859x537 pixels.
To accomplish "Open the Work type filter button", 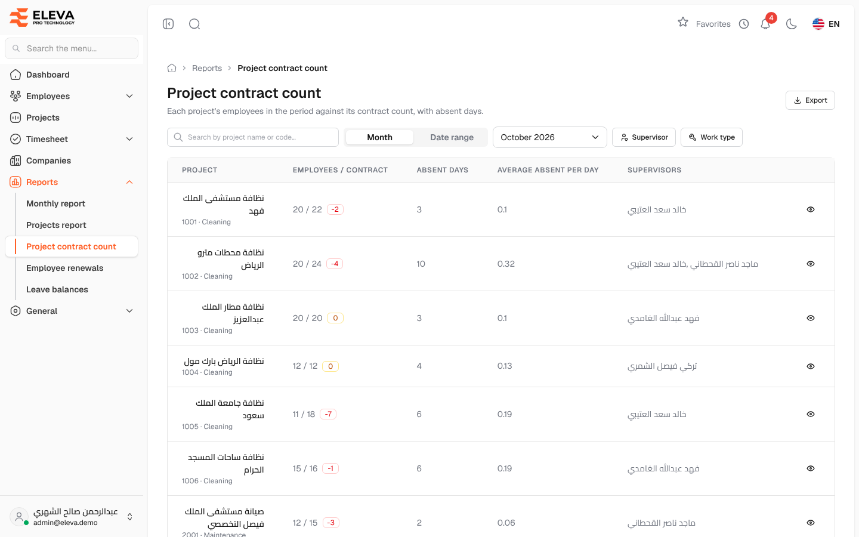I will point(712,137).
